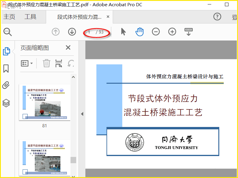Image resolution: width=238 pixels, height=178 pixels.
Task: Click the page label 81 under thumbnail
Action: tap(44, 125)
